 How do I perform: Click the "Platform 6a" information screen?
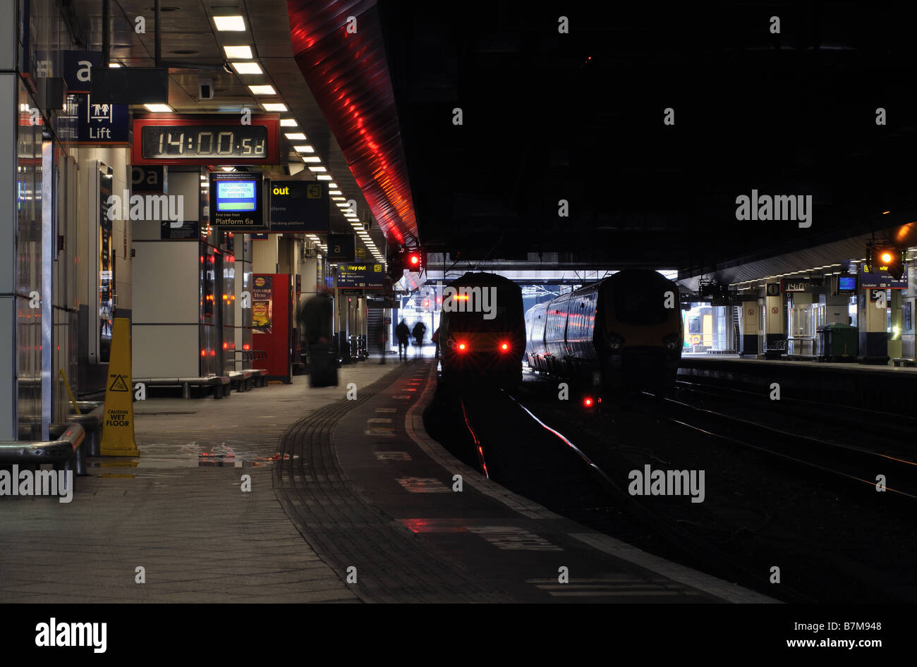tap(236, 200)
